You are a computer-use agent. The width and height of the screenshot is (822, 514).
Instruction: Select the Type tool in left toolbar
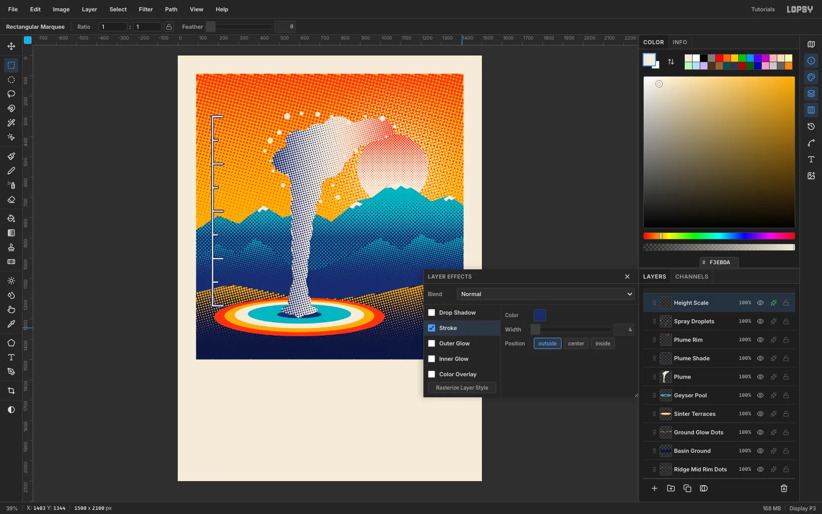[11, 357]
